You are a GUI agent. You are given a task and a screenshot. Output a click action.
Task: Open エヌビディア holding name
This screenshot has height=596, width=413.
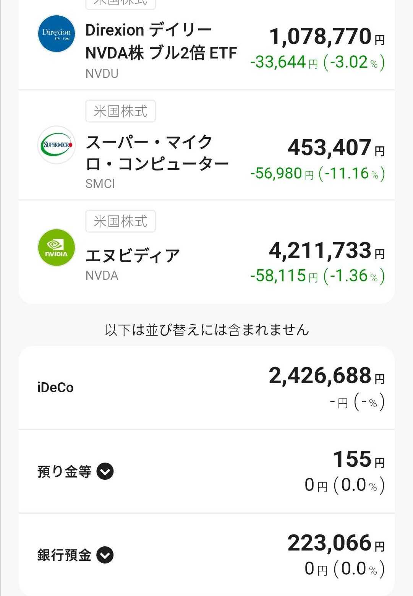(x=133, y=255)
